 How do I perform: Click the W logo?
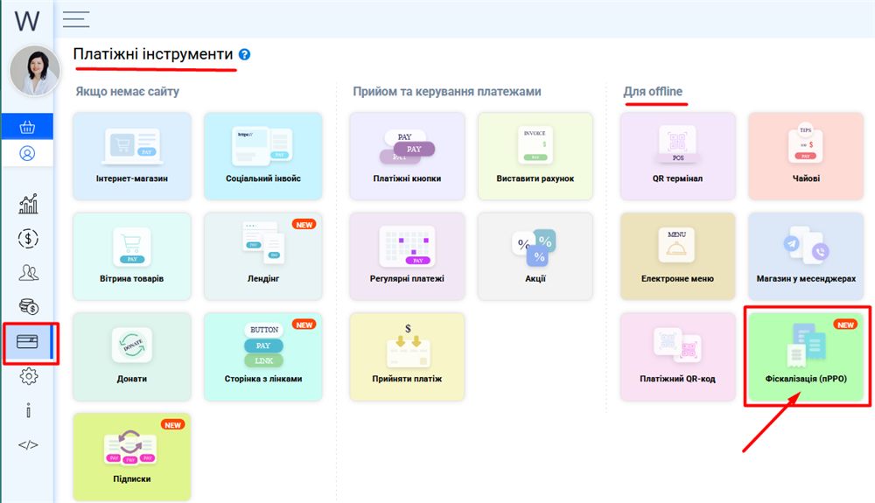click(27, 21)
